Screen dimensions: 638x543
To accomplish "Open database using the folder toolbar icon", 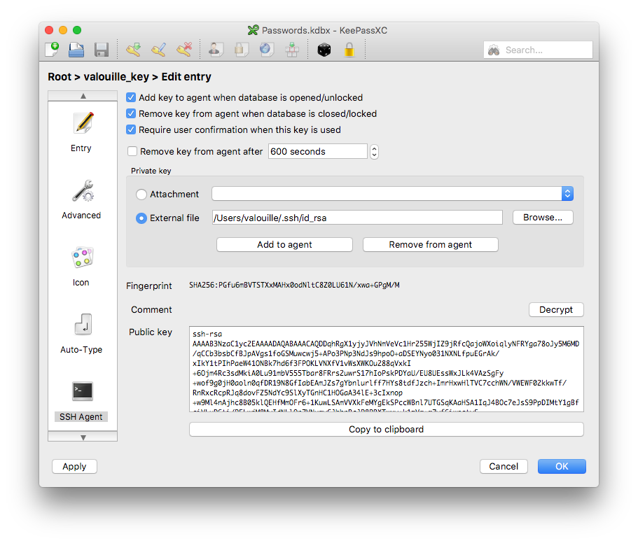I will coord(76,50).
